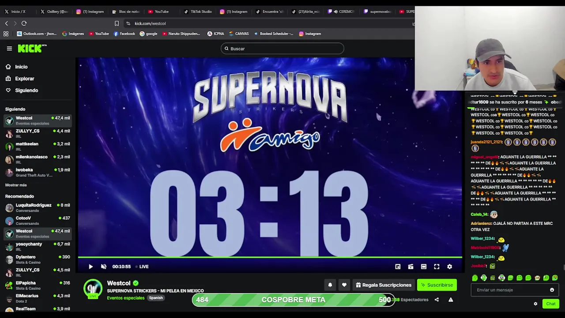This screenshot has height=318, width=565.
Task: Go to Inicio in sidebar
Action: 17,67
